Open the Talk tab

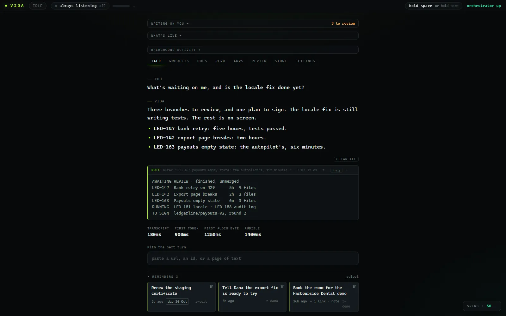click(156, 61)
